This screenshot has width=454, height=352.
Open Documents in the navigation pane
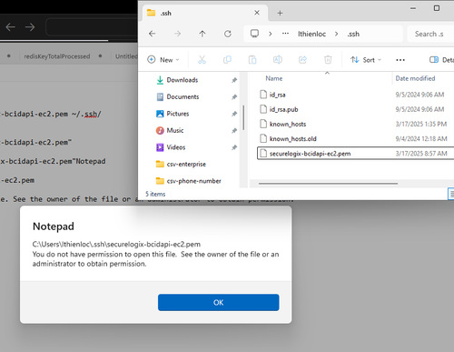coord(183,96)
